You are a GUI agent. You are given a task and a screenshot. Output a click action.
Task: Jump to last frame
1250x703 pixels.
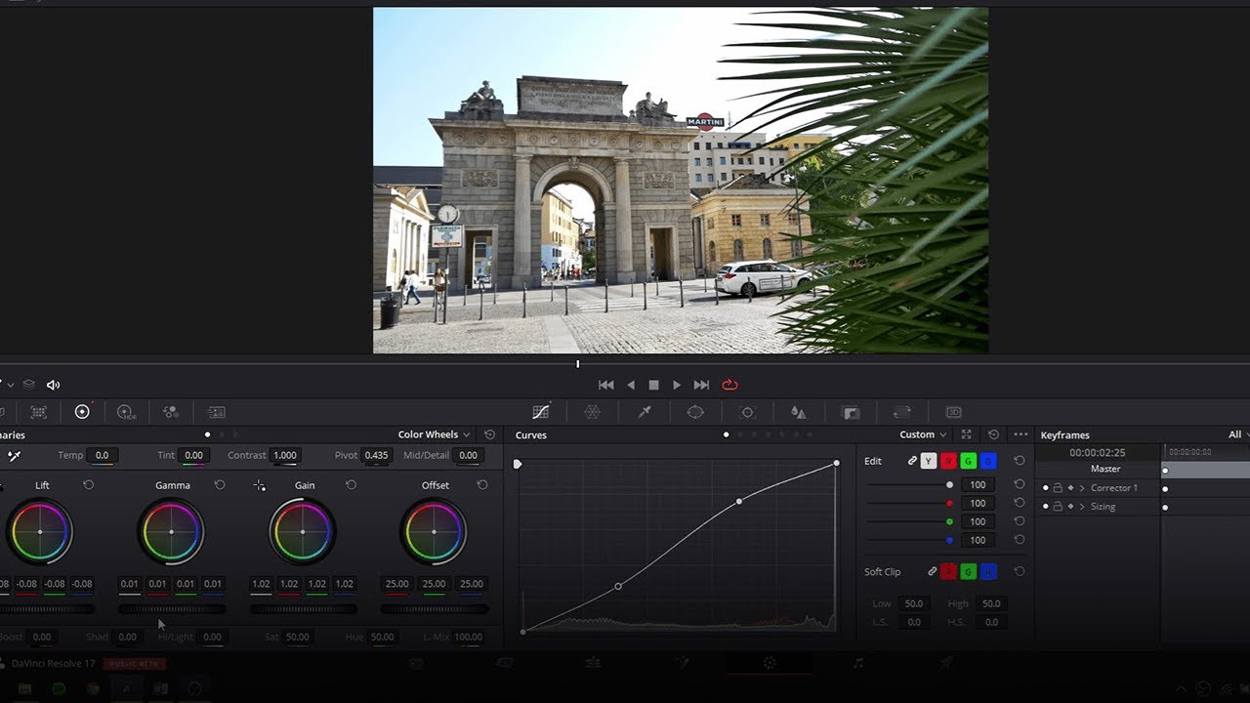tap(701, 385)
